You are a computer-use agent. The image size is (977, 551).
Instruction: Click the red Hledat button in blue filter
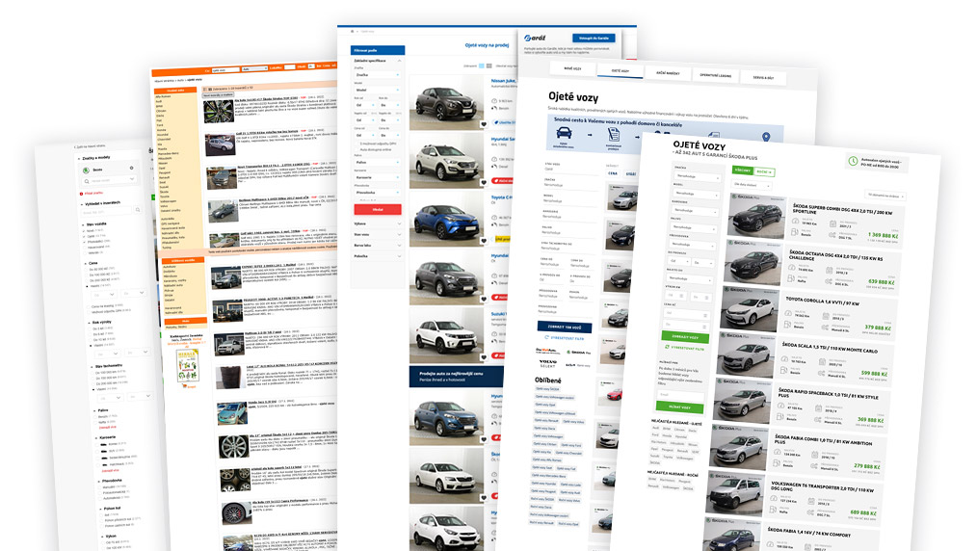click(378, 210)
